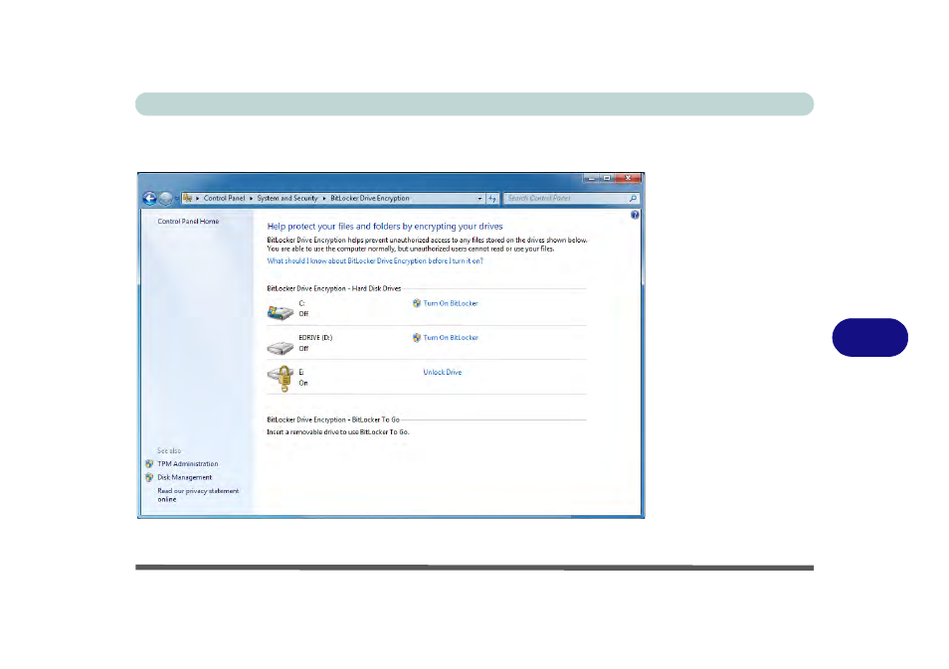Image resolution: width=949 pixels, height=669 pixels.
Task: Go to Control Panel breadcrumb
Action: coord(224,198)
